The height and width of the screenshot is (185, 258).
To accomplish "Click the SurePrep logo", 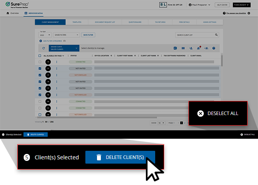I will 17,5.
